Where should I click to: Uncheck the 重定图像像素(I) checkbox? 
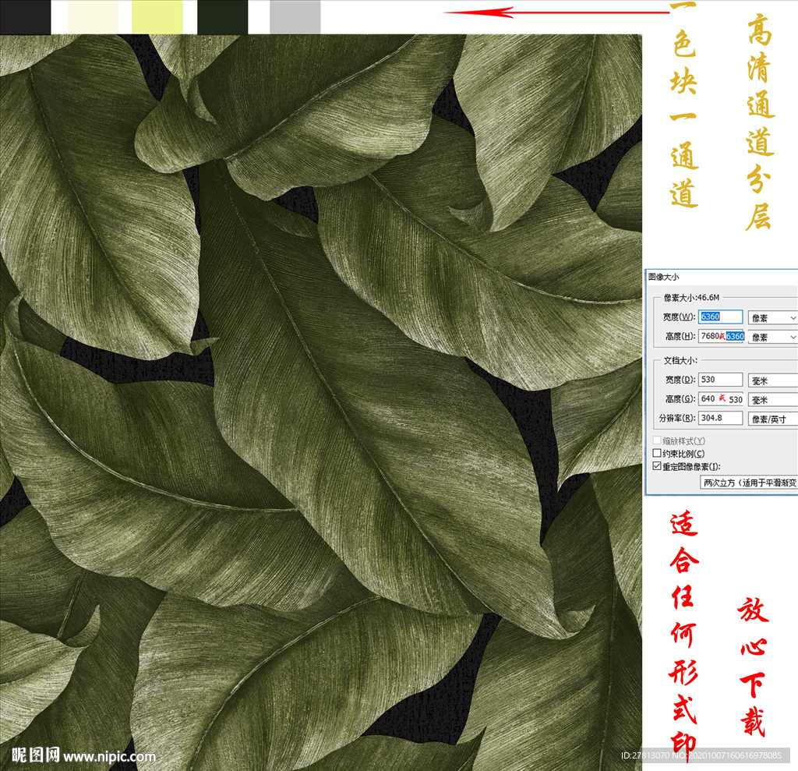click(x=657, y=466)
